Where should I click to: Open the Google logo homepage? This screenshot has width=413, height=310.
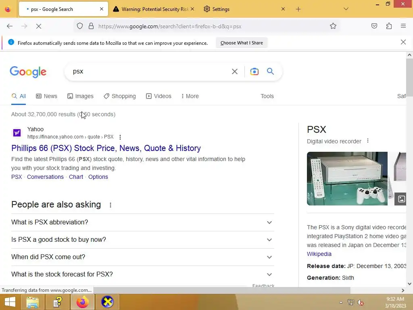point(28,72)
